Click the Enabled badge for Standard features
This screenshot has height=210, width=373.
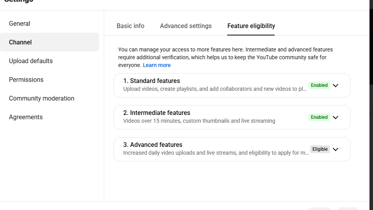point(319,85)
